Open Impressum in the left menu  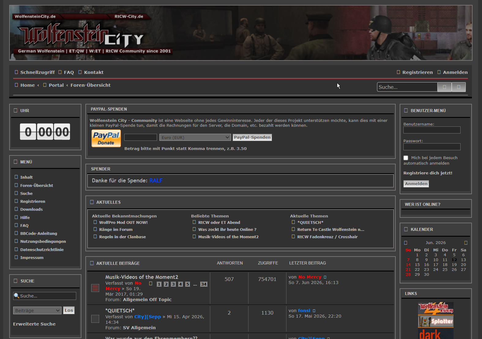(x=32, y=257)
